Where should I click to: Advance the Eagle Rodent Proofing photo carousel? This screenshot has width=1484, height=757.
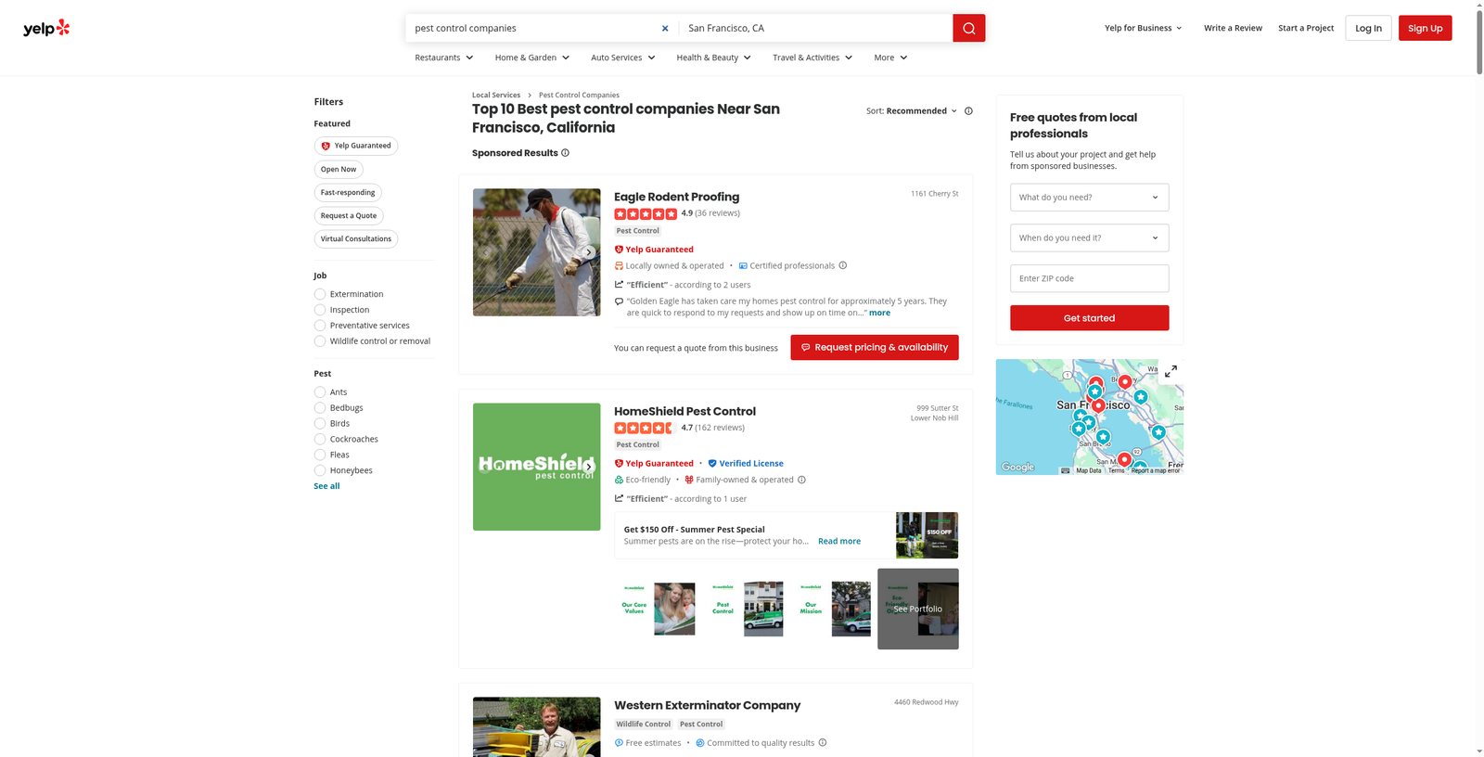pyautogui.click(x=588, y=252)
